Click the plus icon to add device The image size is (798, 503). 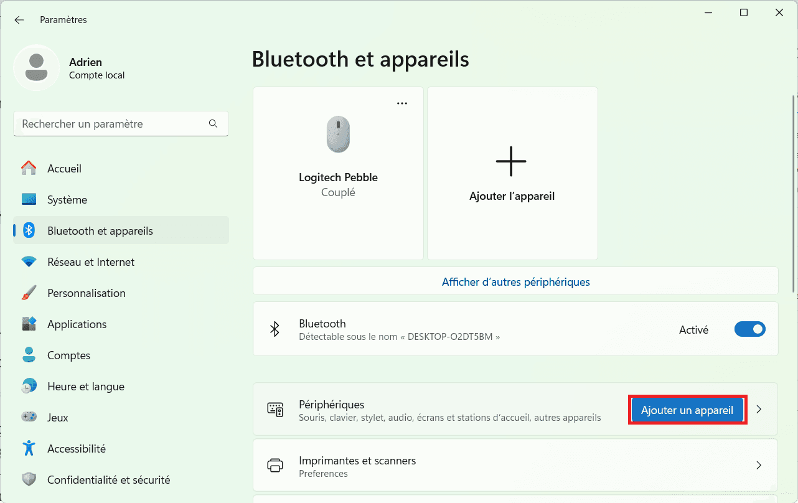pos(511,161)
